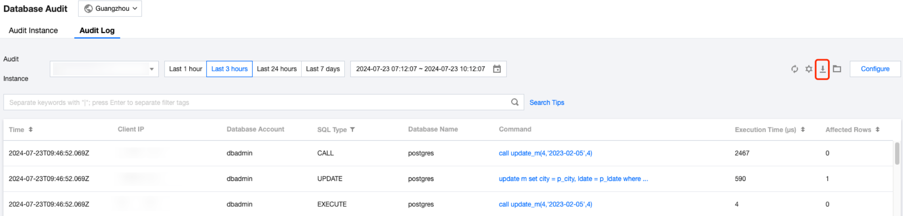903x216 pixels.
Task: Switch to the Audit Instance tab
Action: (x=33, y=31)
